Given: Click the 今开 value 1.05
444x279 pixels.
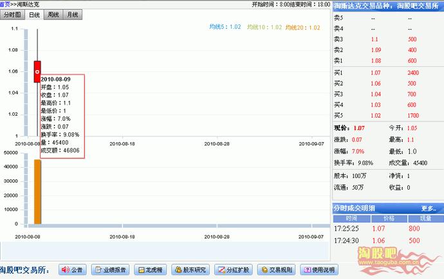Looking at the screenshot, I should (412, 128).
